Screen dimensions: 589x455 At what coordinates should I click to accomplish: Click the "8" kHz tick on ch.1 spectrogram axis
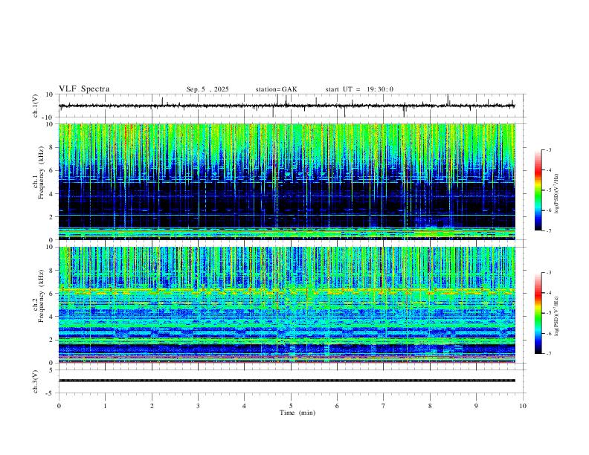click(x=52, y=147)
